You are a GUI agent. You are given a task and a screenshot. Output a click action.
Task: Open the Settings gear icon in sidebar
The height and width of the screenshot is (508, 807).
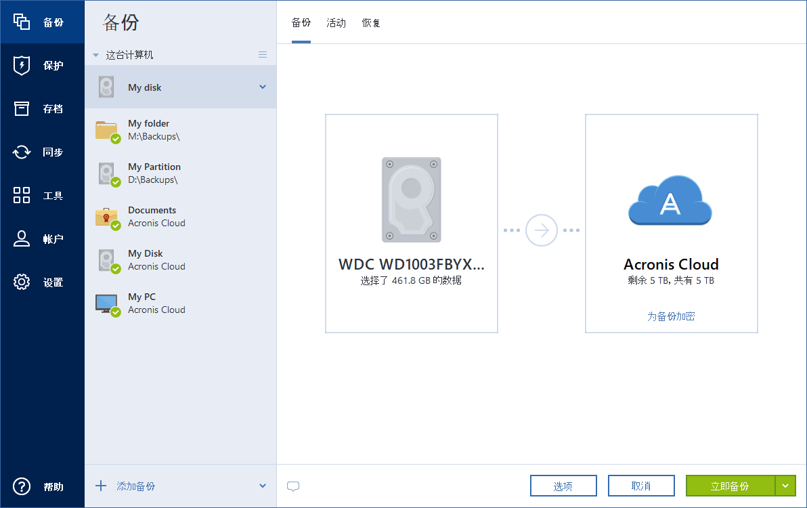22,282
